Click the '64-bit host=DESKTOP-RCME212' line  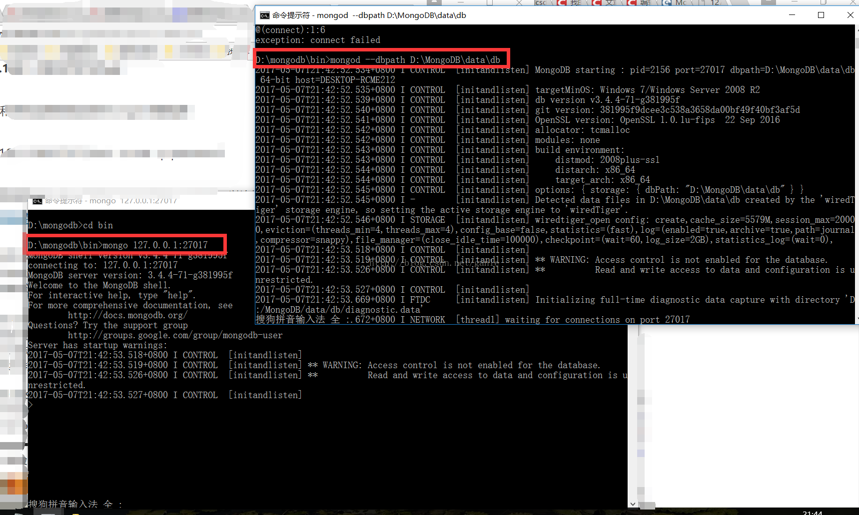(328, 80)
